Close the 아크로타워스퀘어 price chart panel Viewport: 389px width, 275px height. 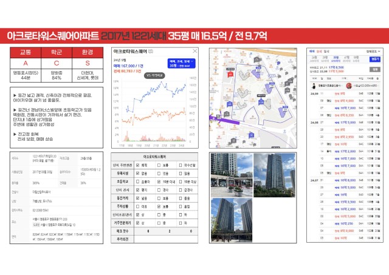[x=194, y=51]
